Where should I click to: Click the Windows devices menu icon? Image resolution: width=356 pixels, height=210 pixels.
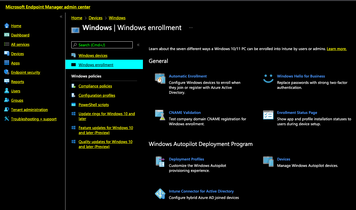[74, 55]
